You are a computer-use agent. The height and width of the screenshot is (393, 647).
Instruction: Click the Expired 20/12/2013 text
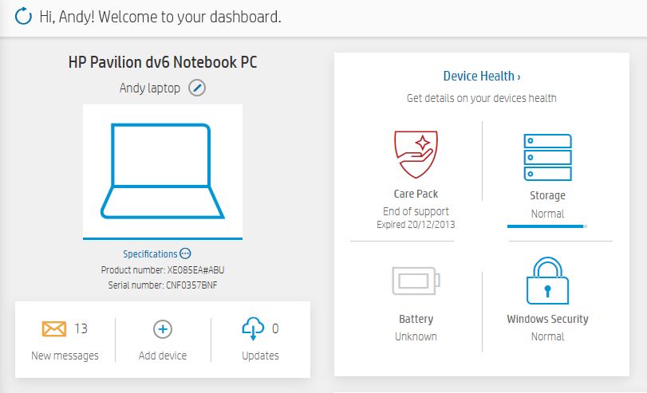[416, 224]
